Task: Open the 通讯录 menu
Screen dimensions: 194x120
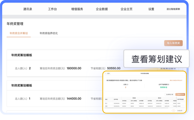Action: coord(28,9)
